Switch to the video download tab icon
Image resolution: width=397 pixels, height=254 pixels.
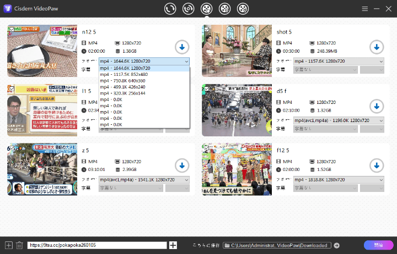(x=206, y=9)
